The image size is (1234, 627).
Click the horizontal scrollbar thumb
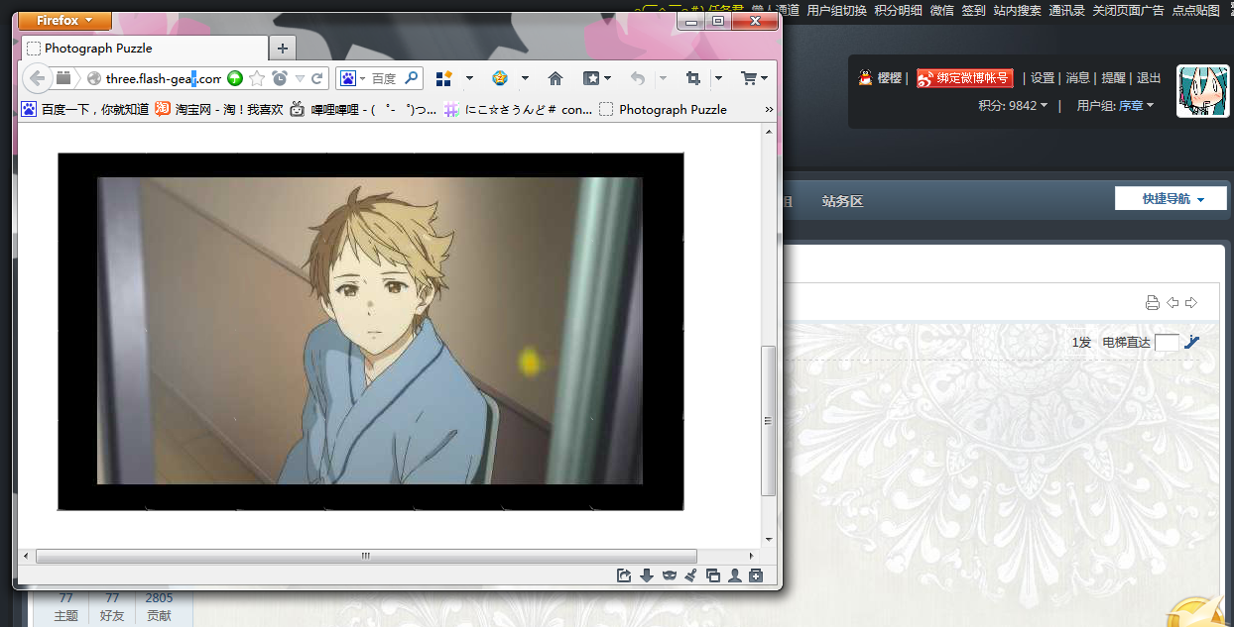point(365,556)
